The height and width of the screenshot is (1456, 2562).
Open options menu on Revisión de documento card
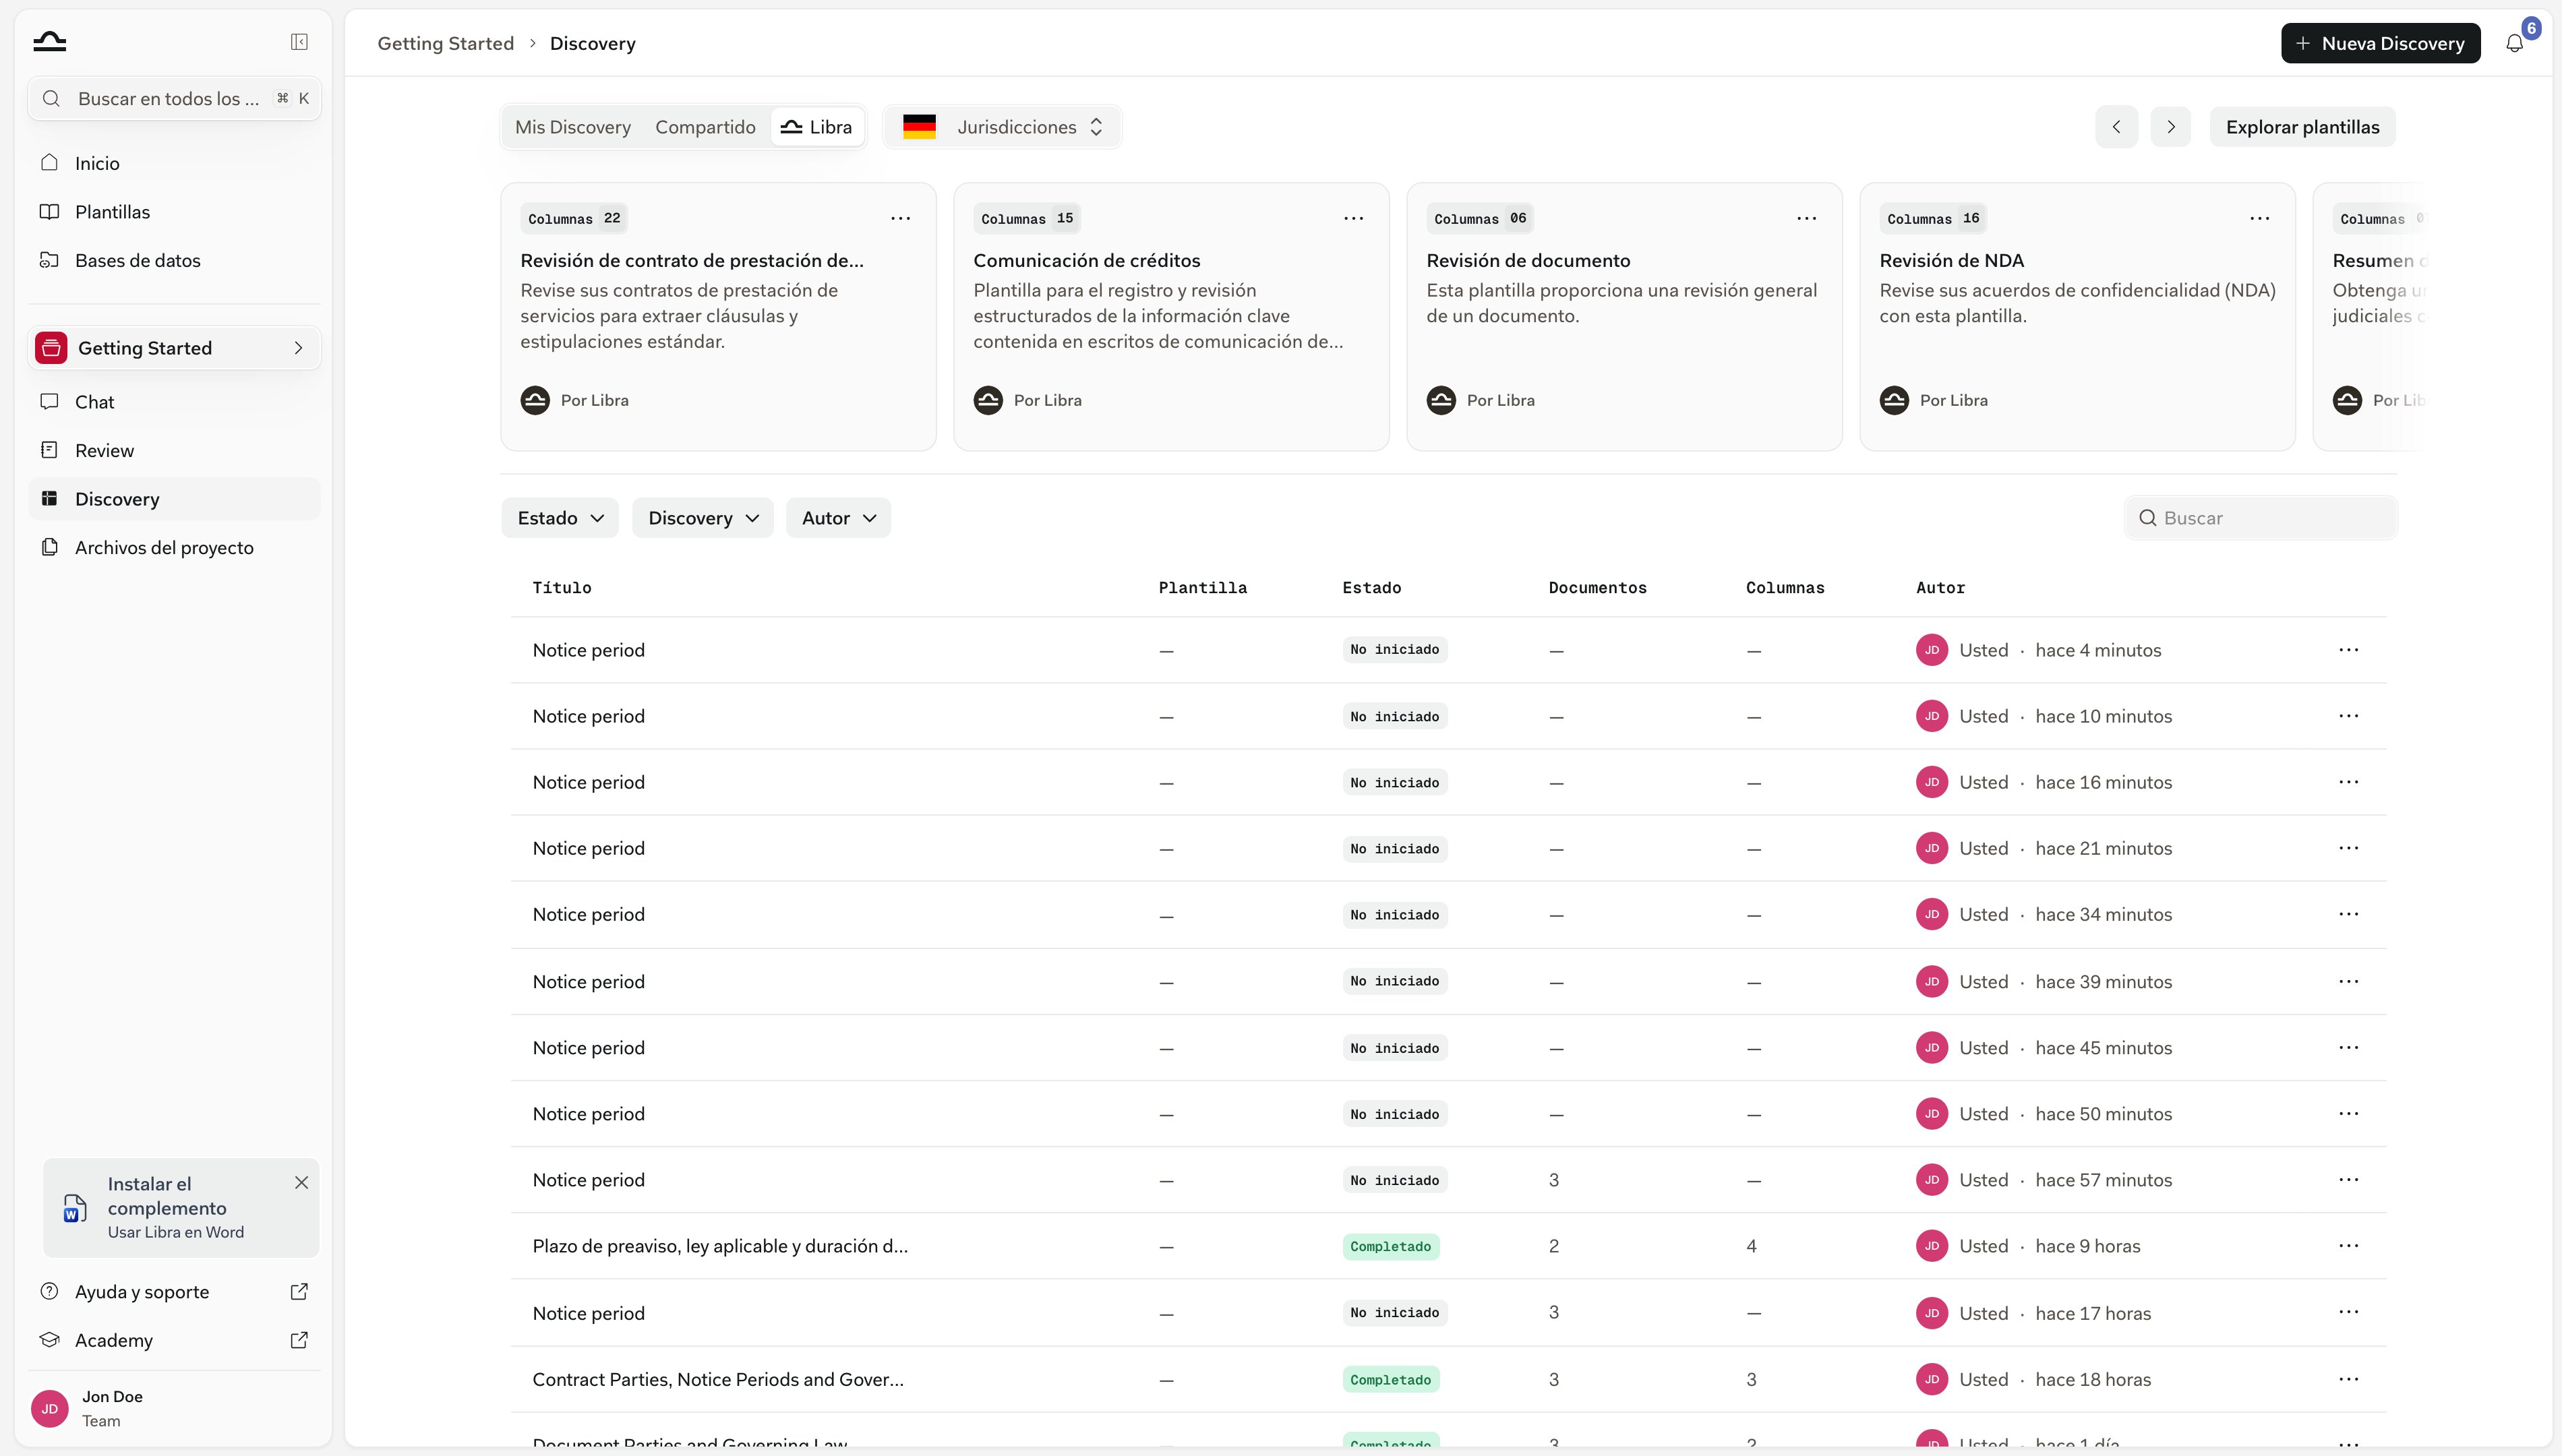pyautogui.click(x=1806, y=218)
